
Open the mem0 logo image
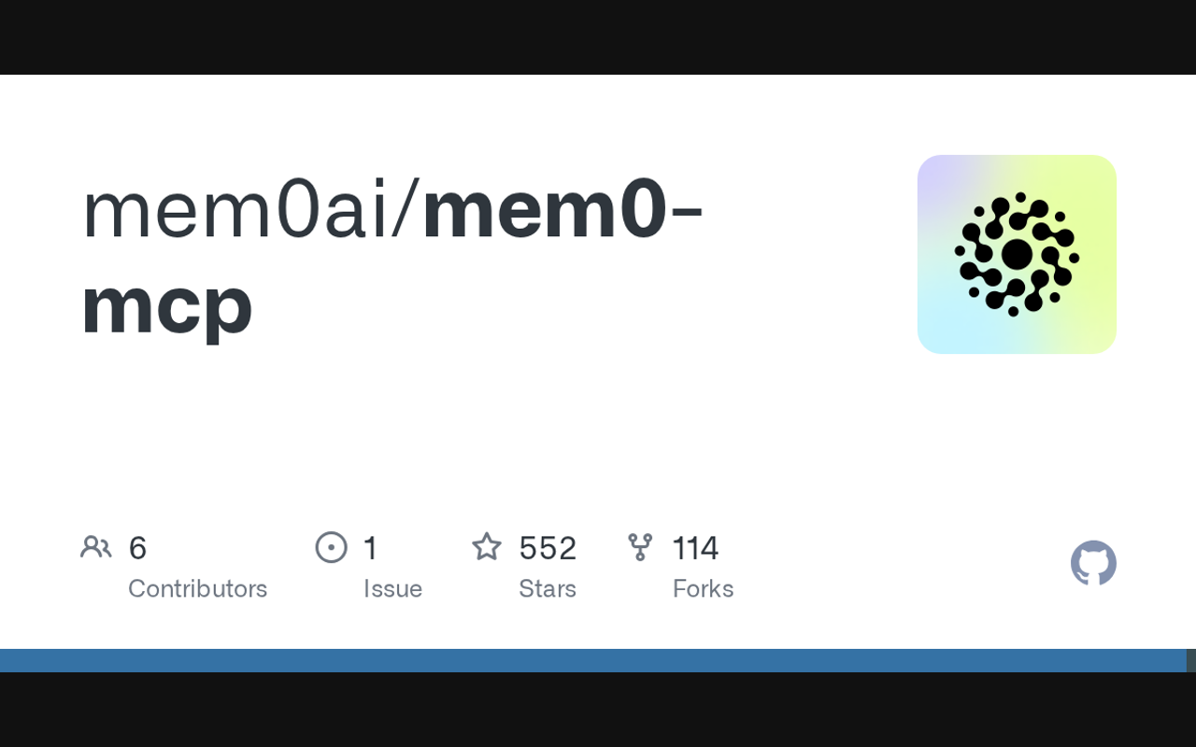pos(1017,254)
